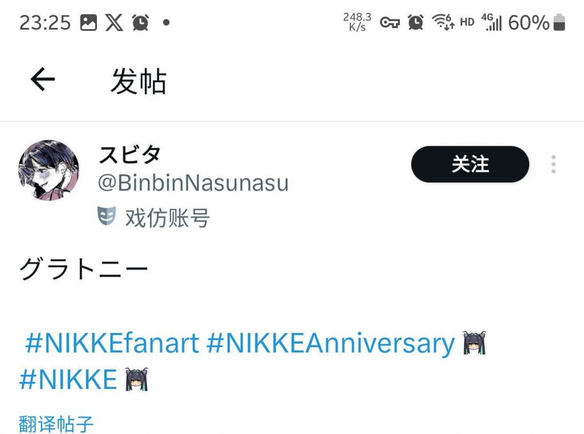Screen dimensions: 584x434
Task: Tap the back arrow icon
Action: [x=43, y=79]
